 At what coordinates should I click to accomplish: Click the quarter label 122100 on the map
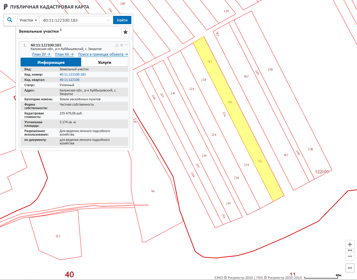pyautogui.click(x=322, y=172)
